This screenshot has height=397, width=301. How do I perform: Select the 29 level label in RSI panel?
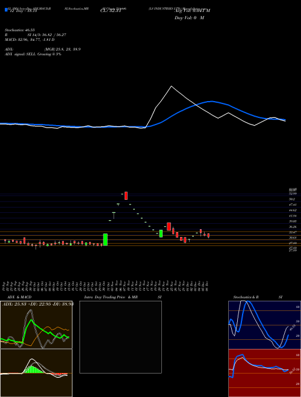(298, 384)
